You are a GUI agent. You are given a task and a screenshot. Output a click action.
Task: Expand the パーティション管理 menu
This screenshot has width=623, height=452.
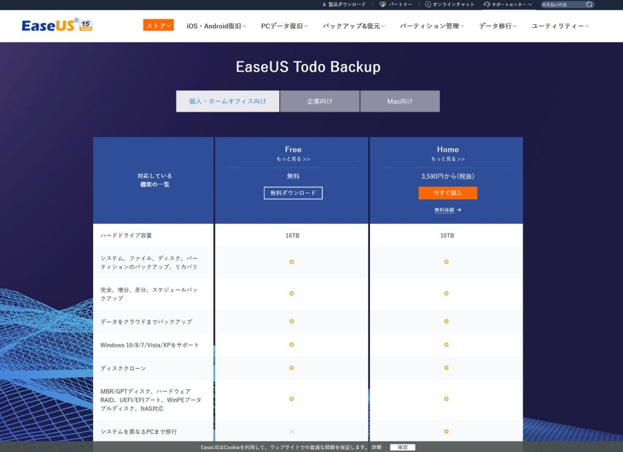(x=431, y=26)
